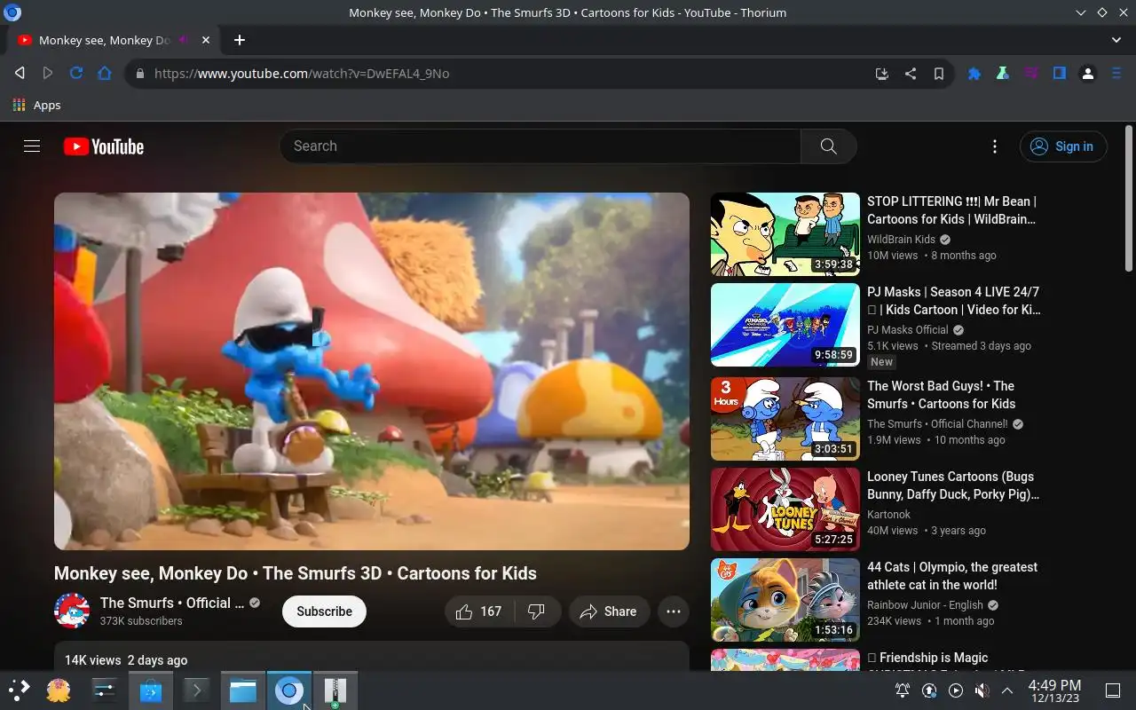Screen dimensions: 1136x710
Task: Click the purple toolbar extension icon
Action: click(1030, 74)
